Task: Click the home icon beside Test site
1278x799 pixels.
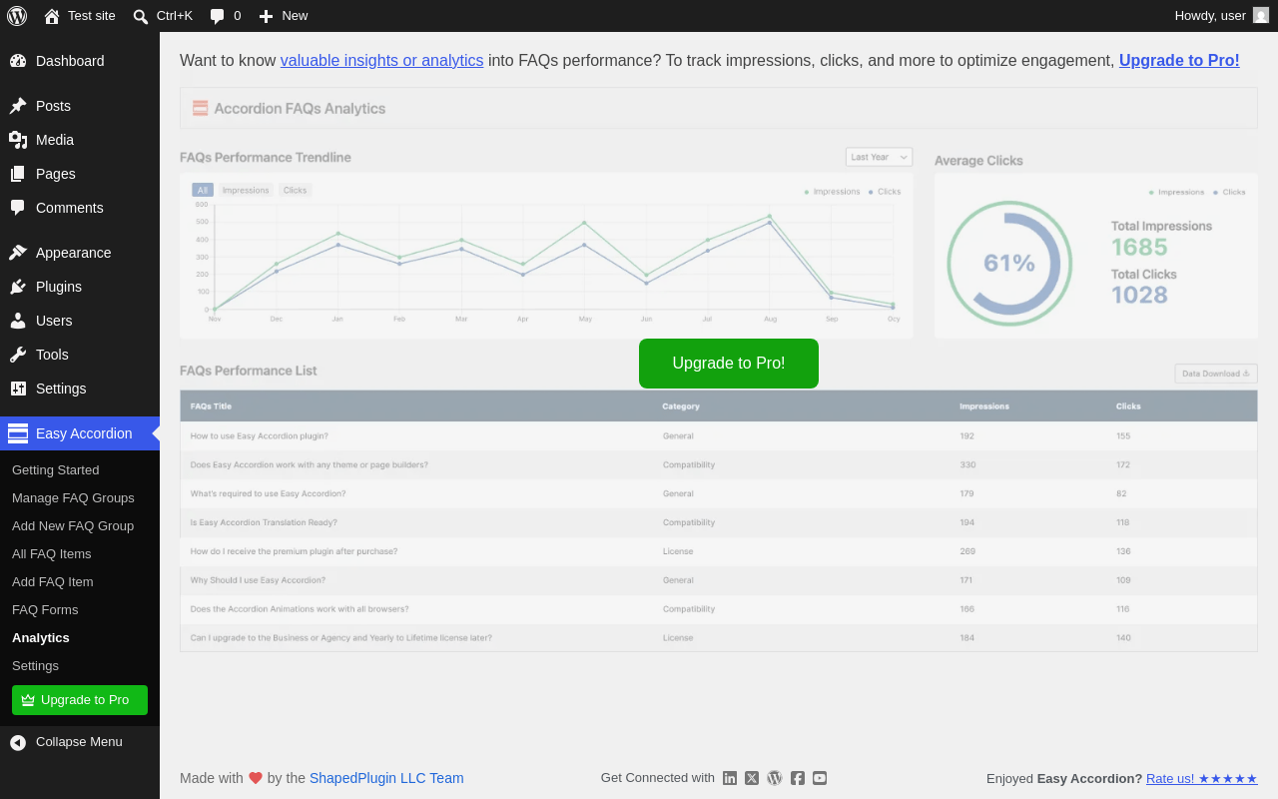Action: coord(52,15)
